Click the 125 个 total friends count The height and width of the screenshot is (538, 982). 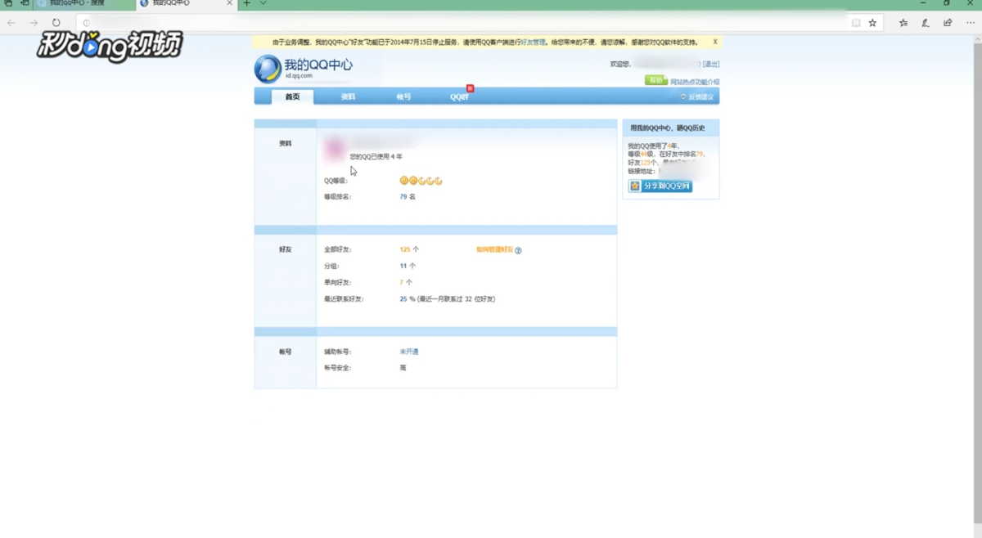tap(409, 249)
